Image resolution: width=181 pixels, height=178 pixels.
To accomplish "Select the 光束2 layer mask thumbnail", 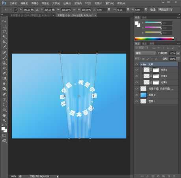I will tap(156, 76).
